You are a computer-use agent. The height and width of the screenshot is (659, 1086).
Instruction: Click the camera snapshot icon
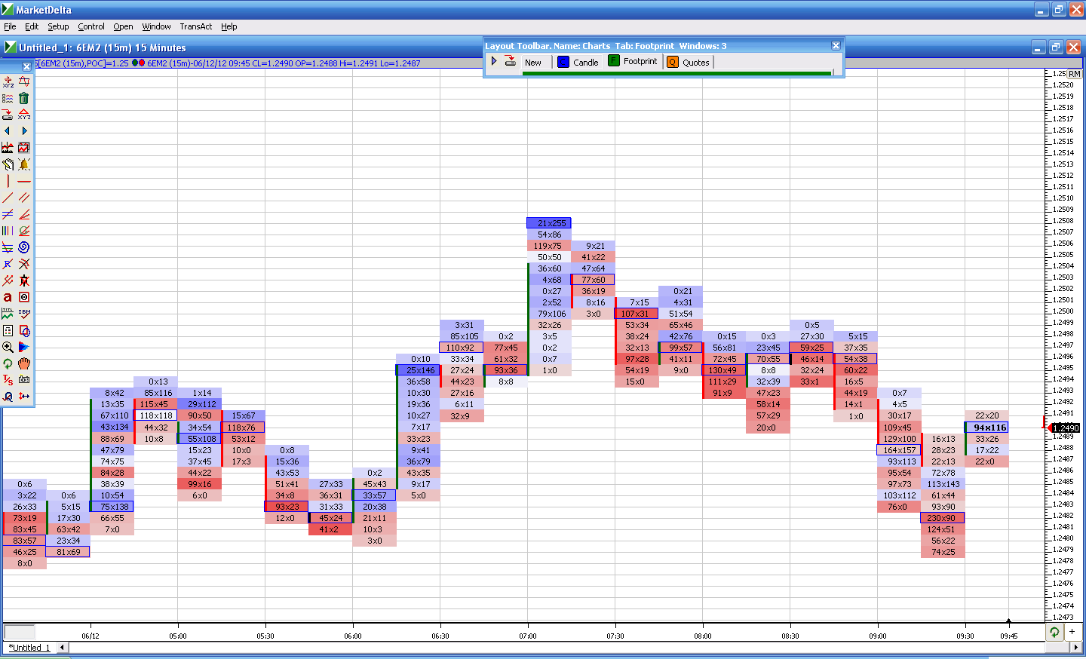24,380
